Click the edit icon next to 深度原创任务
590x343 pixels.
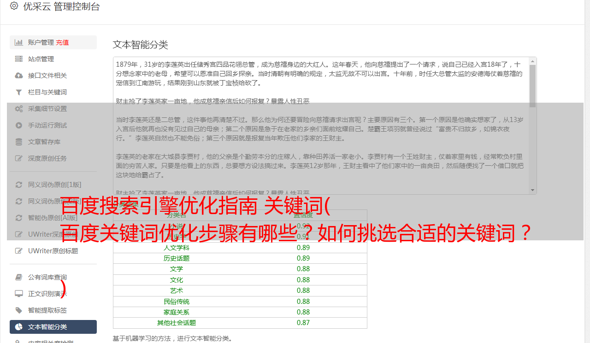pos(19,158)
